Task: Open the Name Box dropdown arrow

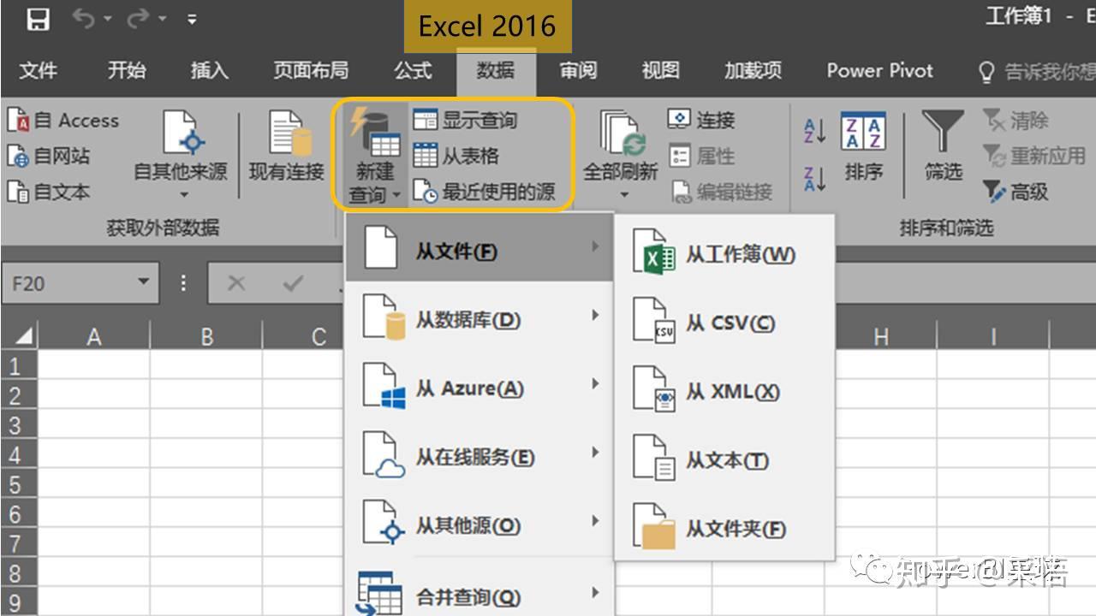Action: tap(143, 282)
